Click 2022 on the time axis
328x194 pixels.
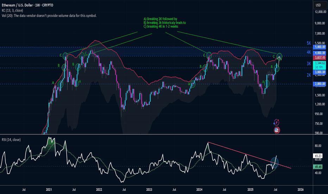click(x=99, y=189)
